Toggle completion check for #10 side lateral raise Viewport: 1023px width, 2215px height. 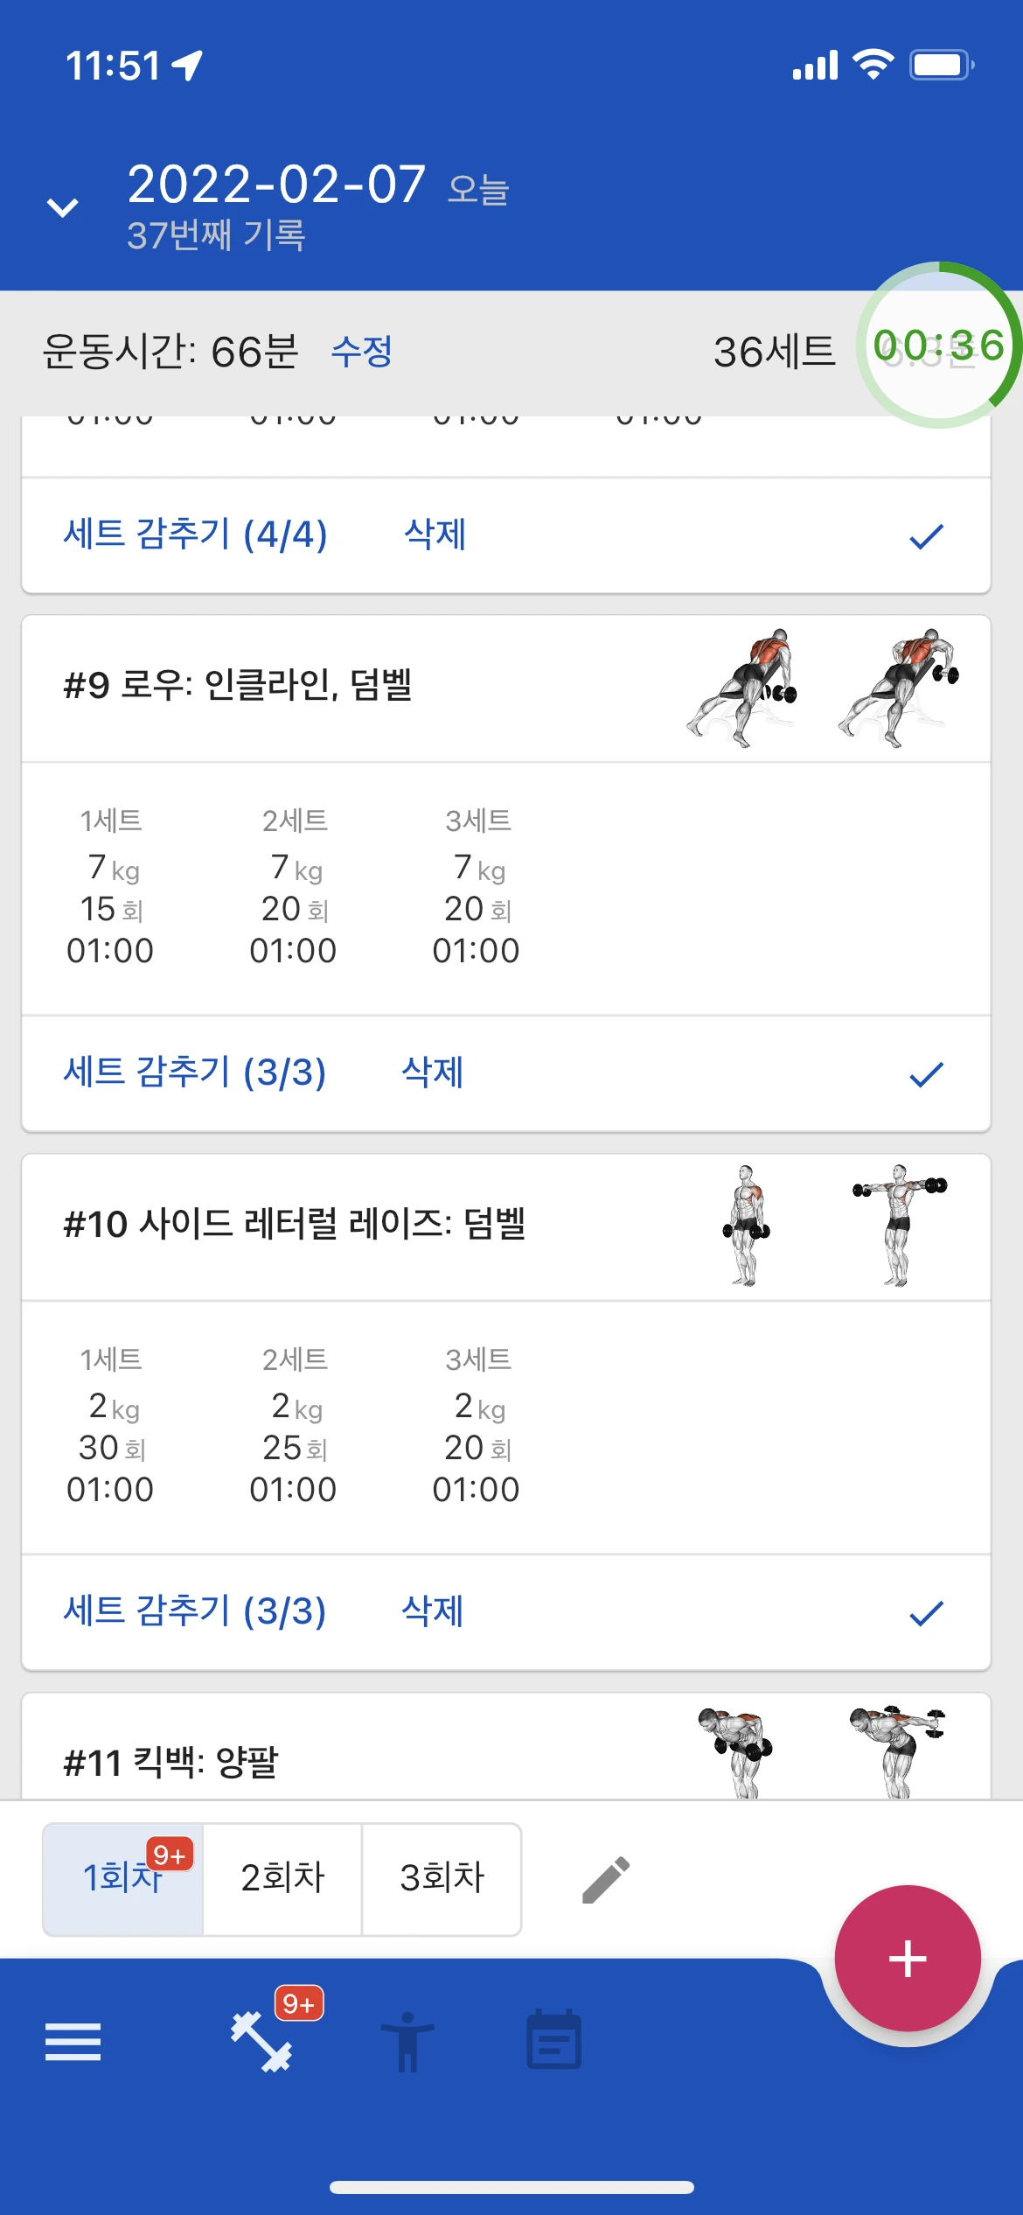926,1612
